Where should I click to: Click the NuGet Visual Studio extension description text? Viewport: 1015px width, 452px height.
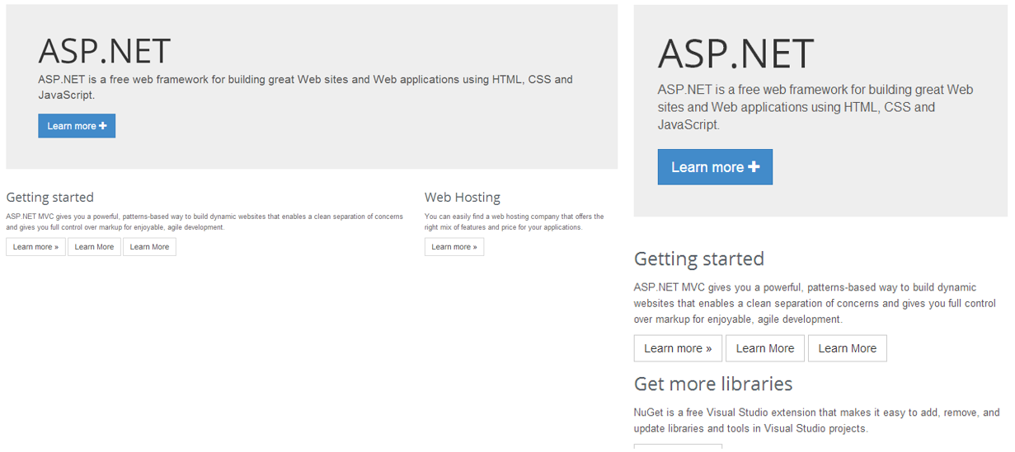click(x=815, y=421)
